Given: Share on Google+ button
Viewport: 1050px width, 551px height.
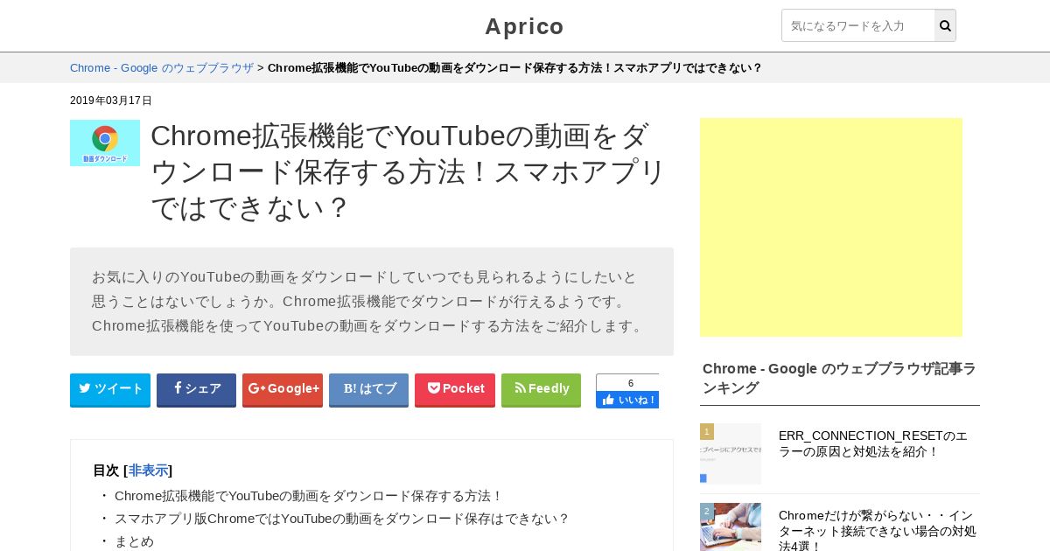Looking at the screenshot, I should coord(283,389).
